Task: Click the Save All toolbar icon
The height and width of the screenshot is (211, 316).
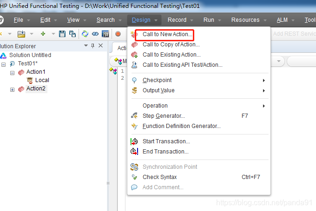Action: coord(72,34)
